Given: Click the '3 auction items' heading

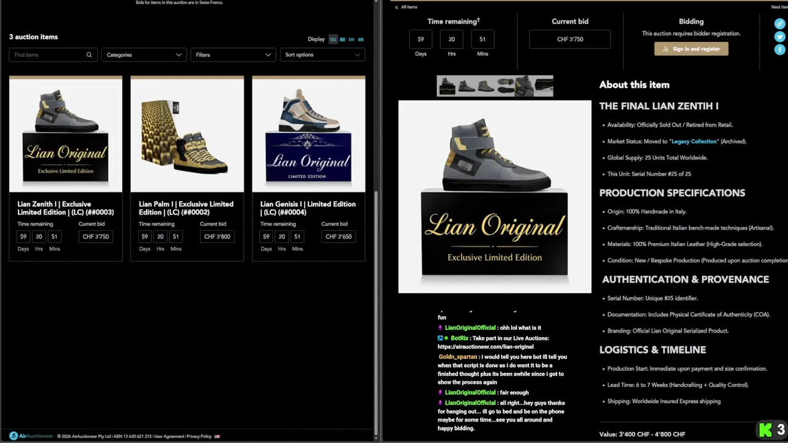Looking at the screenshot, I should tap(33, 37).
